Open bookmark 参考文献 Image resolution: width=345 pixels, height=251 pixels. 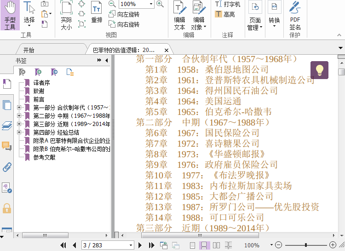click(x=44, y=157)
